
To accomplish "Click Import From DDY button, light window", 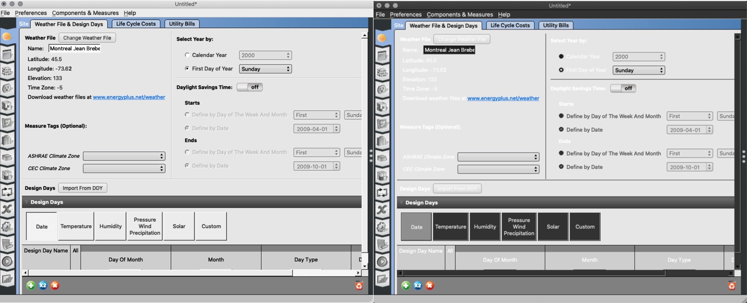I will point(82,188).
